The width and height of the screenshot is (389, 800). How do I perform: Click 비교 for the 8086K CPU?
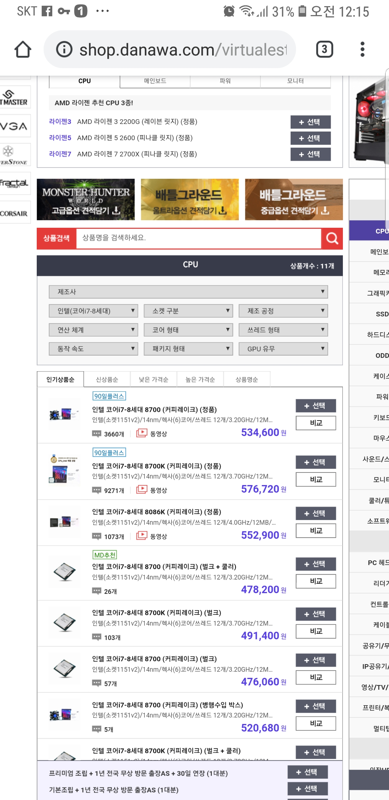[316, 530]
